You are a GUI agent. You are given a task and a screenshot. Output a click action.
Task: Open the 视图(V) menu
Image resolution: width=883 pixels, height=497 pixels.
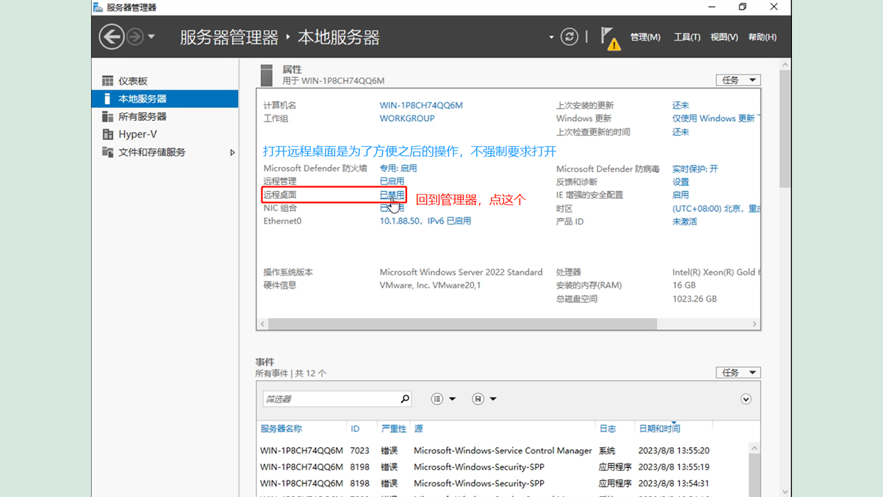tap(724, 37)
